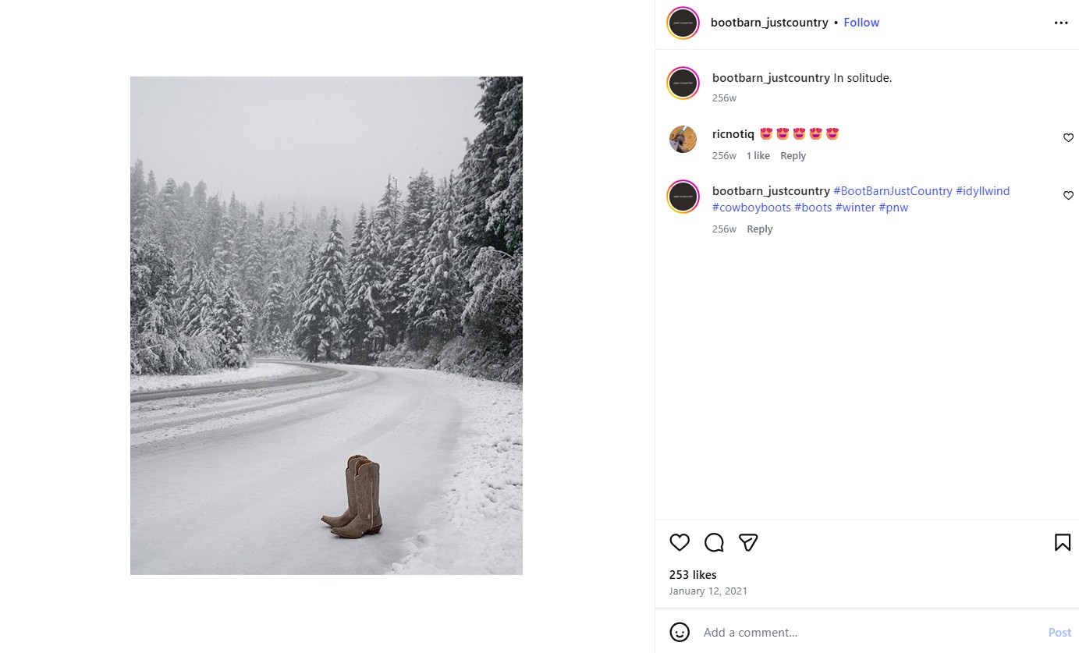1079x653 pixels.
Task: Reply to ricnotiq's comment
Action: tap(793, 156)
